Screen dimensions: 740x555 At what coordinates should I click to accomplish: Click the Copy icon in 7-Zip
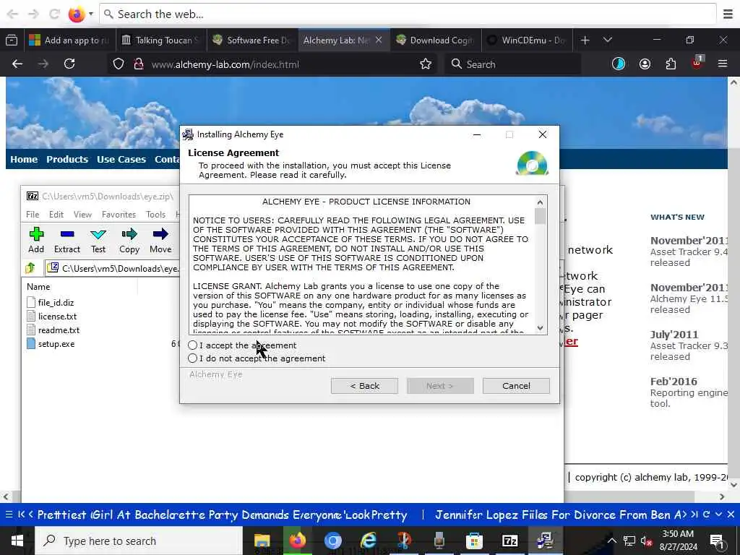click(x=129, y=240)
